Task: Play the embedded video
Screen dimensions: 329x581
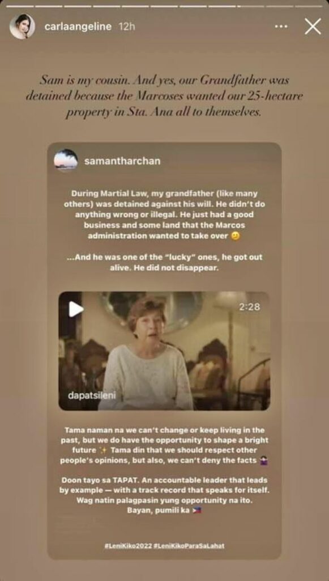Action: [x=76, y=309]
